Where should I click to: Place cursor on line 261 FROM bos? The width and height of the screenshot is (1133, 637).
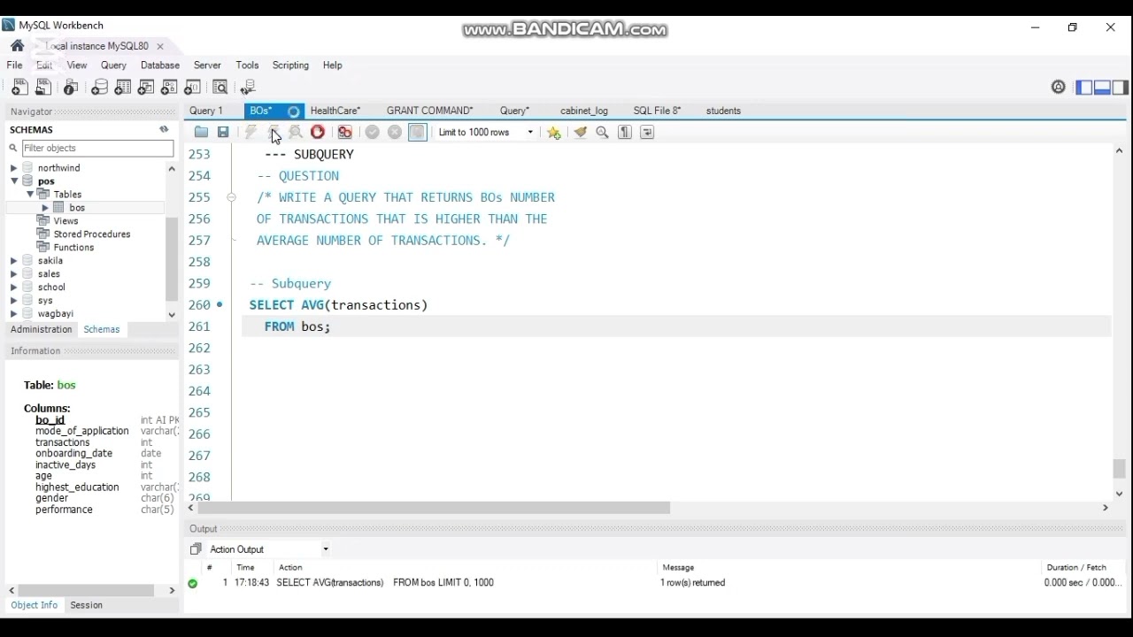click(x=297, y=326)
